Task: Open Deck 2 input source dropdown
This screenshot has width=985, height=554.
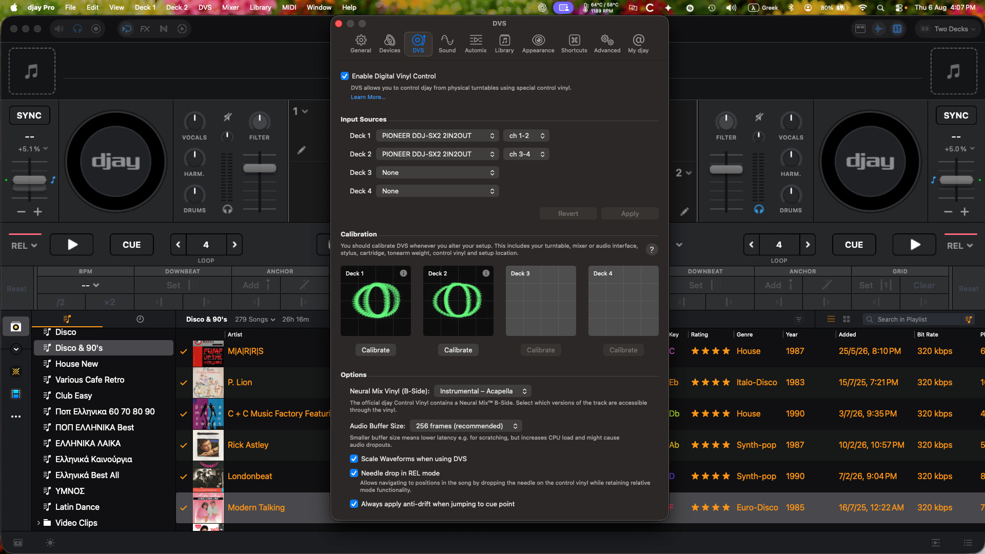Action: coord(438,154)
